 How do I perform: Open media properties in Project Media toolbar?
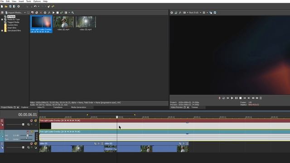pos(45,13)
